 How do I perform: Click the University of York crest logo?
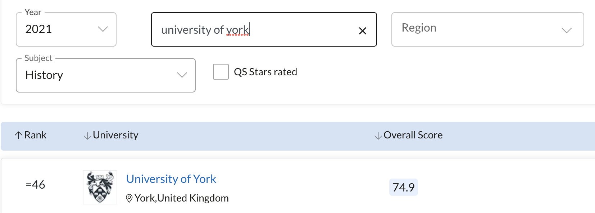coord(100,187)
